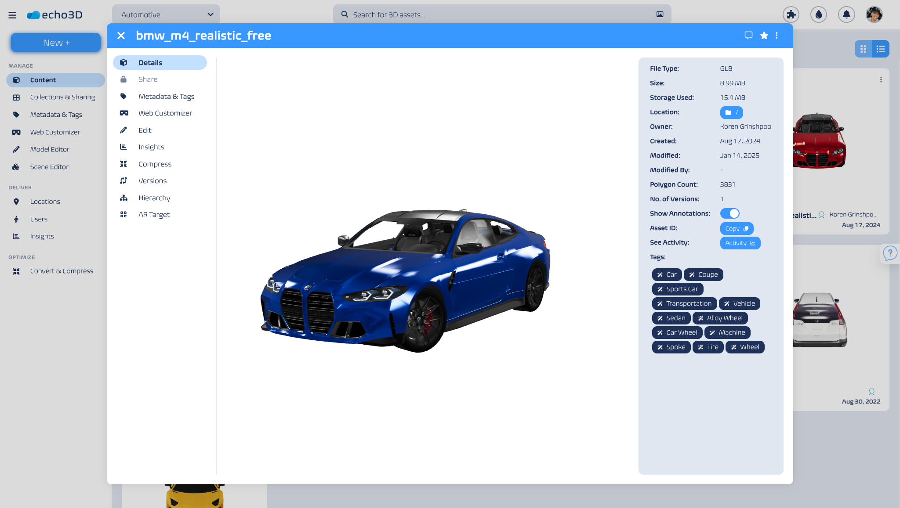Toggle Show Annotations switch

point(730,213)
